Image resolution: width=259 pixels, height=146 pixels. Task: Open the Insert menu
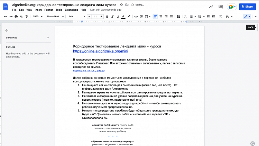click(x=38, y=10)
